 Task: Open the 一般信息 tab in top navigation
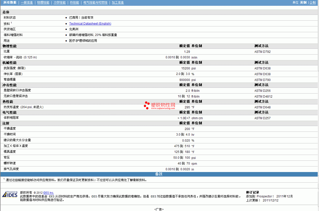coord(27,3)
